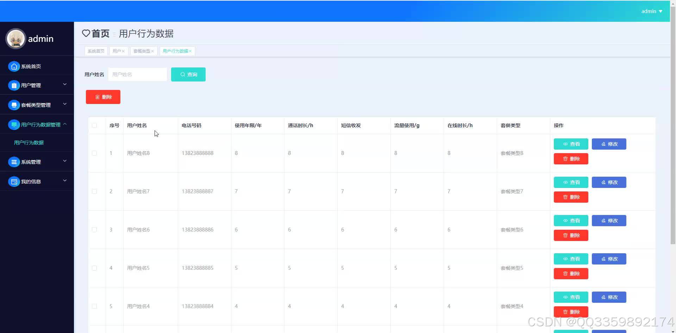The image size is (676, 333).
Task: Click the heart icon next to 首页
Action: pos(86,33)
